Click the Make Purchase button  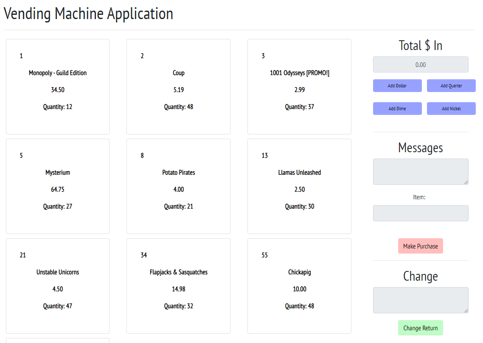click(x=421, y=246)
